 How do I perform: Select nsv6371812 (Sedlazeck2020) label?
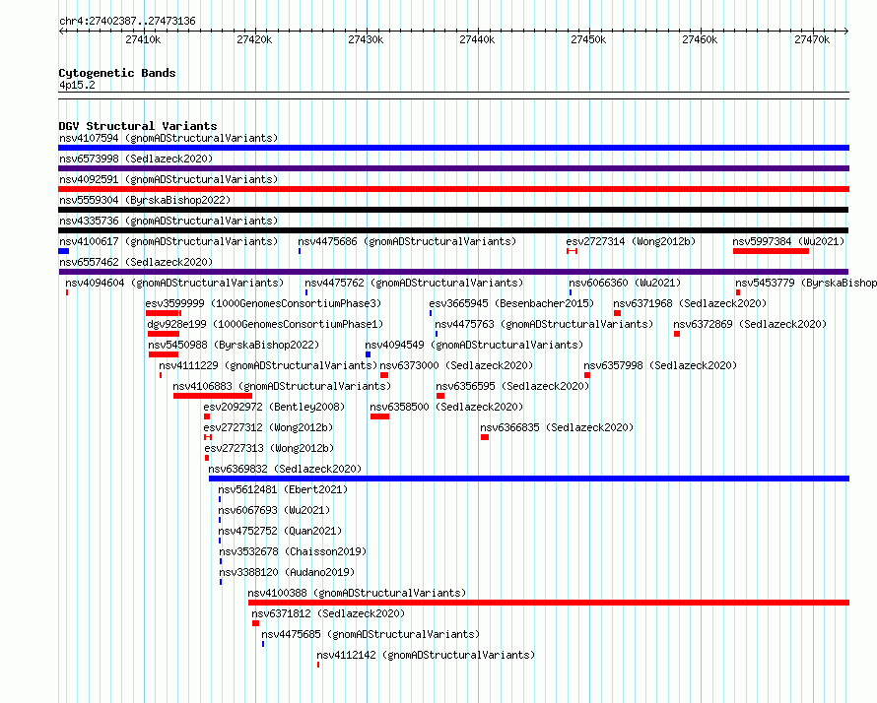point(328,613)
